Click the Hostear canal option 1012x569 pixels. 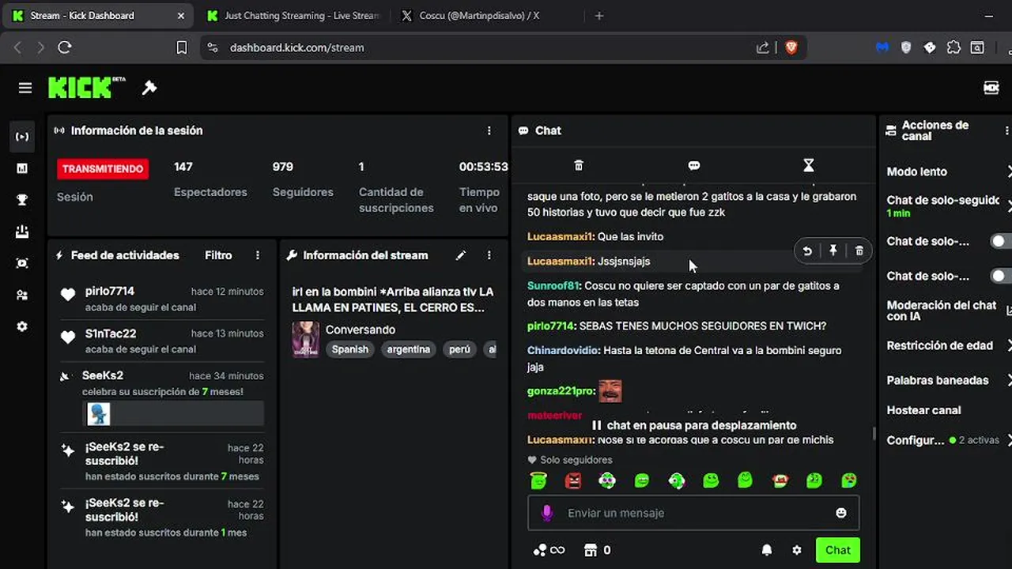click(923, 410)
